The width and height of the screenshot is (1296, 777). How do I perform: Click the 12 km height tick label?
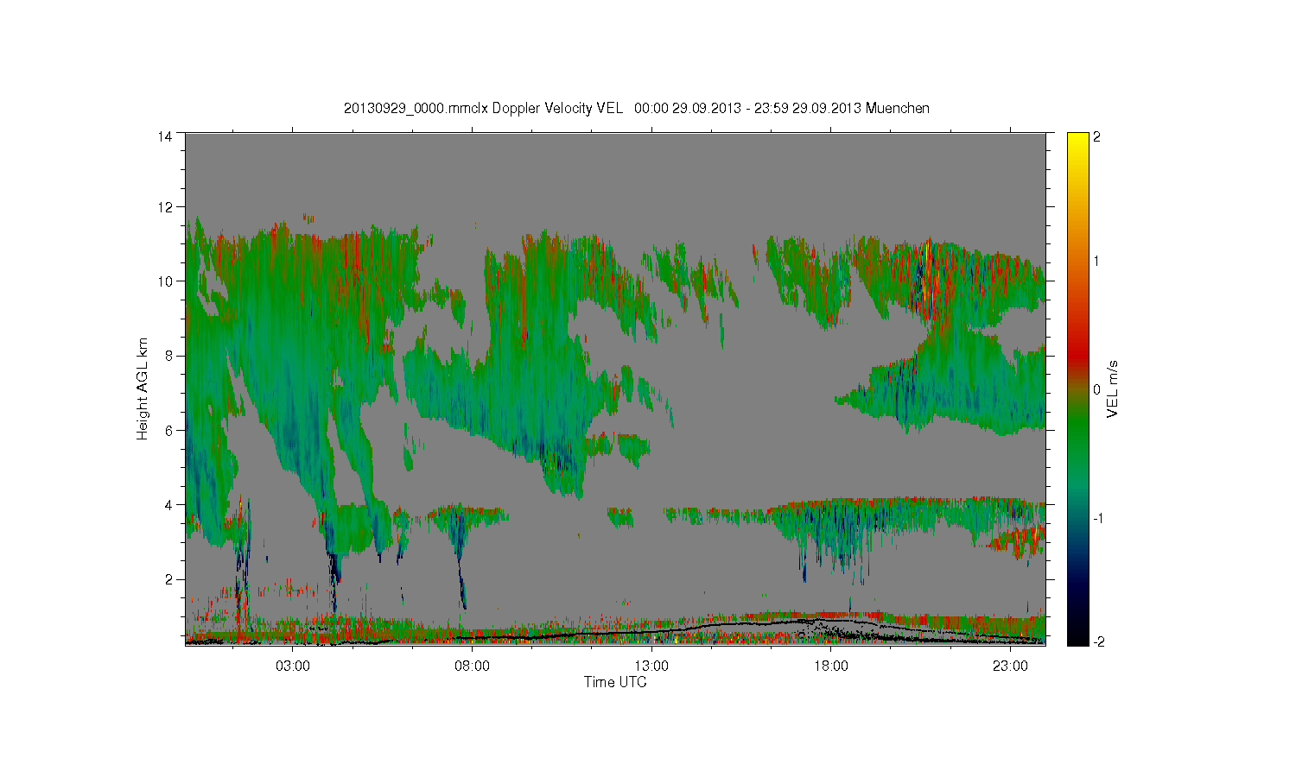pyautogui.click(x=164, y=207)
